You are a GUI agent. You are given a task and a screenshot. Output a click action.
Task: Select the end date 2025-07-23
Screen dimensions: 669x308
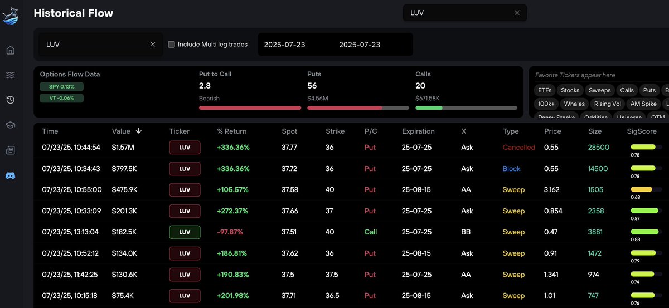coord(360,45)
